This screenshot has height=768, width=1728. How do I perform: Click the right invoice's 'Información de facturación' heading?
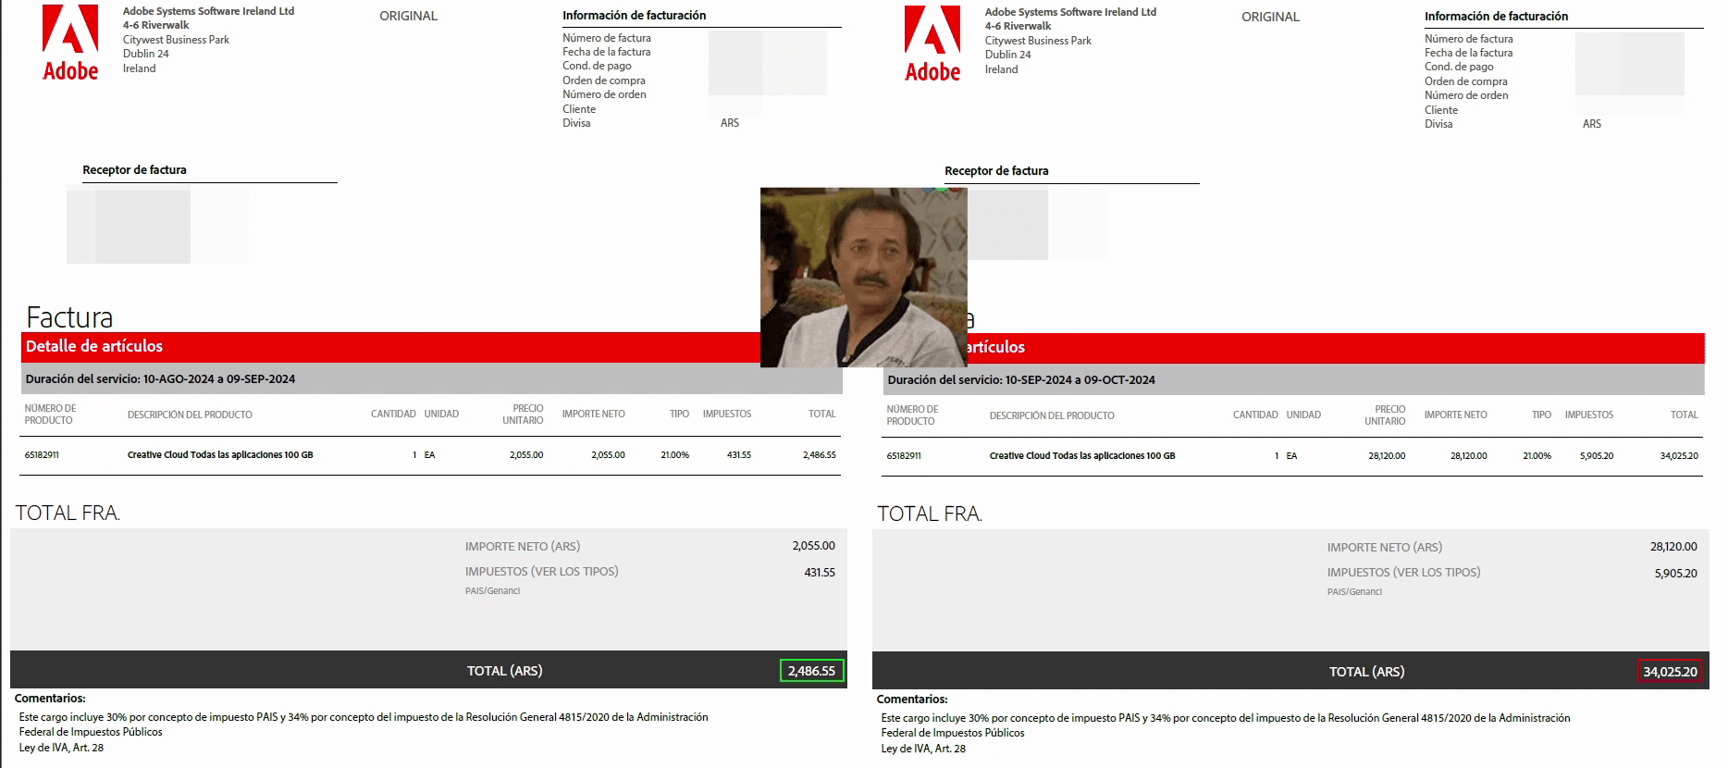(x=1497, y=17)
